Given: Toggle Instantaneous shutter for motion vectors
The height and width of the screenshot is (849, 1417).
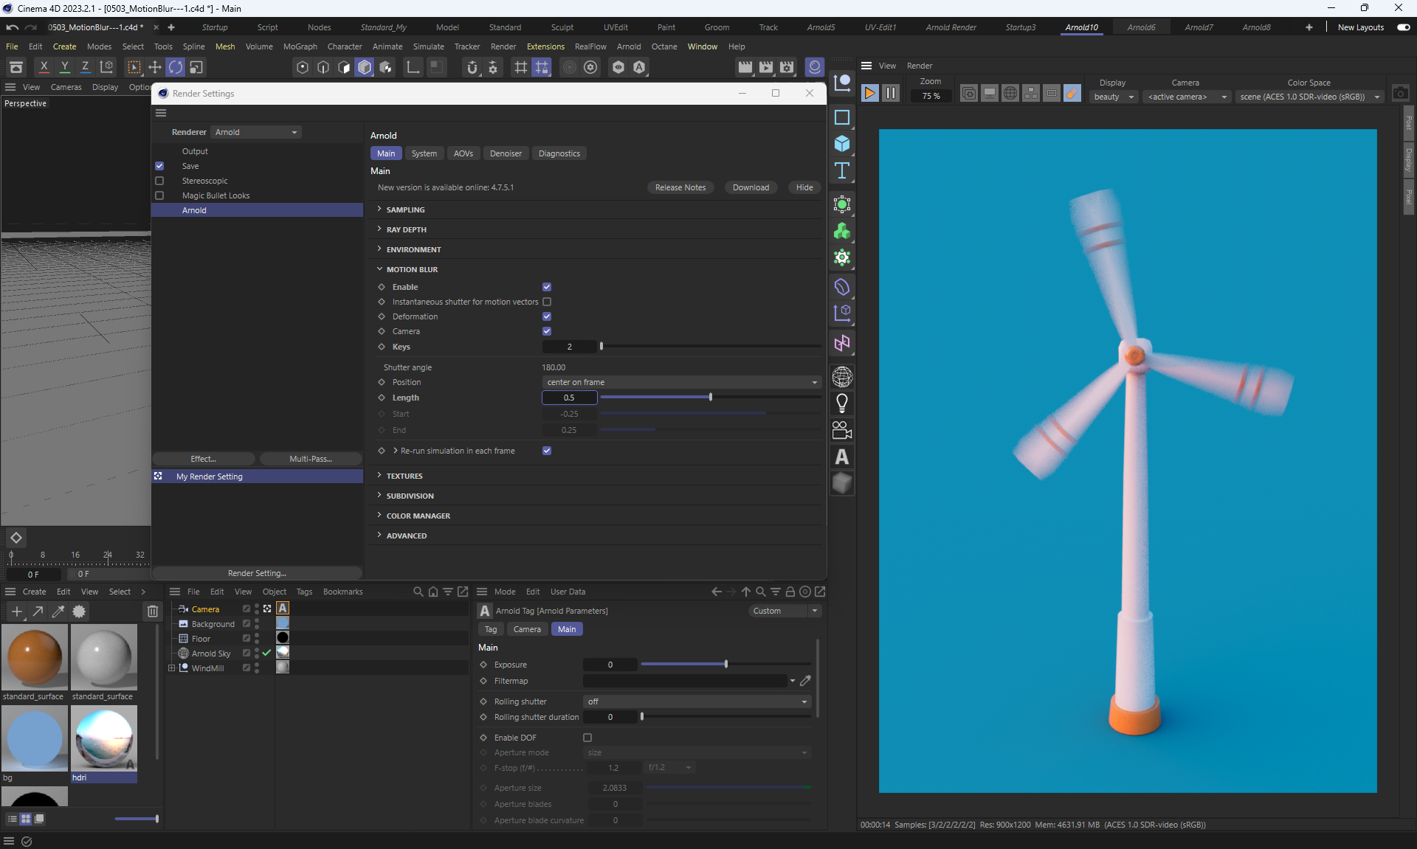Looking at the screenshot, I should click(547, 302).
